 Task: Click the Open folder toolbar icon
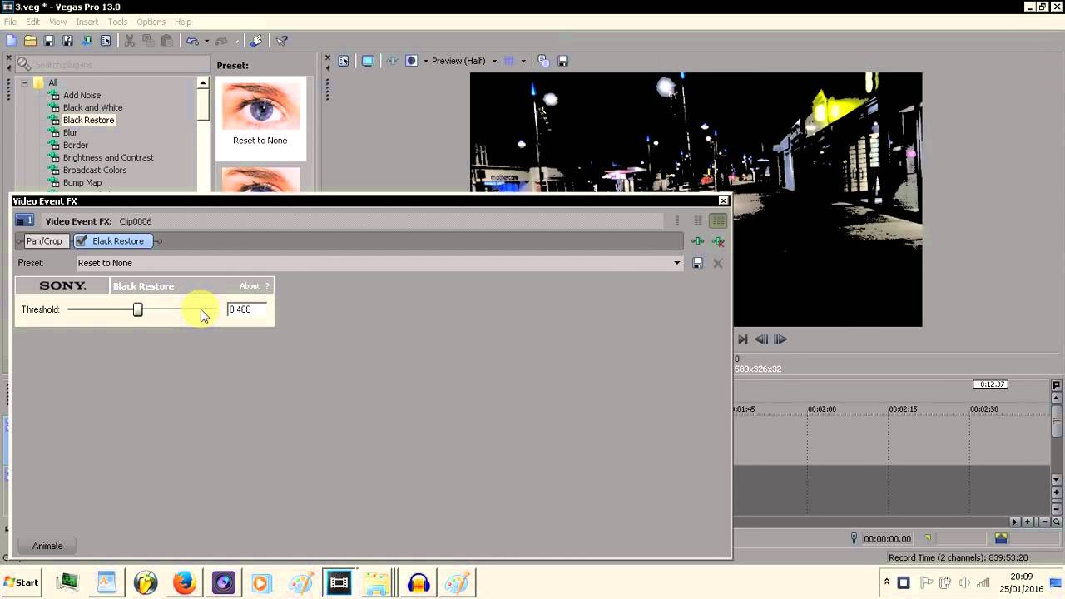30,40
